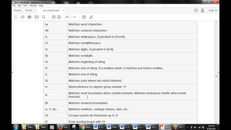Click the page number input field
Image resolution: width=231 pixels, height=130 pixels.
click(67, 17)
